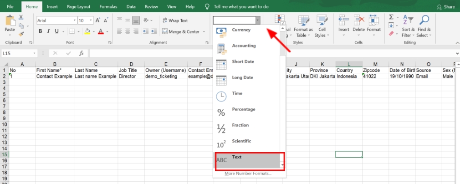Click the Clear eraser icon
This screenshot has height=184, width=460.
click(x=391, y=33)
